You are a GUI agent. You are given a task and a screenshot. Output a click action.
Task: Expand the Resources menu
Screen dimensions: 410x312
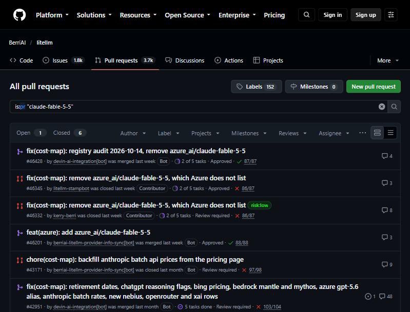pos(138,15)
